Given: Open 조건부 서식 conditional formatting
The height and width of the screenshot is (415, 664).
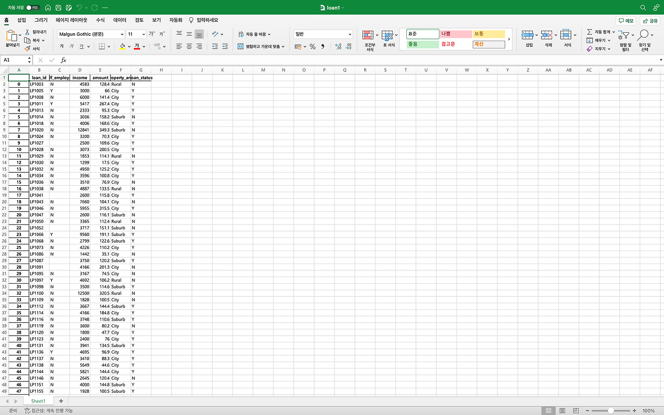Looking at the screenshot, I should click(370, 40).
